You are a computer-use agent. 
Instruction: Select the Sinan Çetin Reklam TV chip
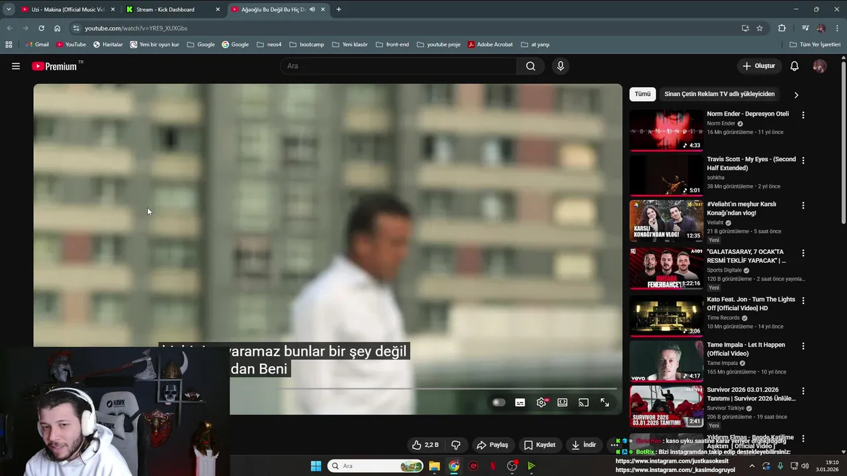pos(719,95)
